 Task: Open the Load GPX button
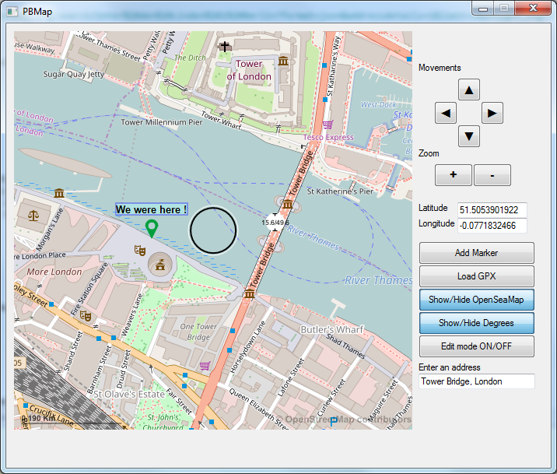476,276
